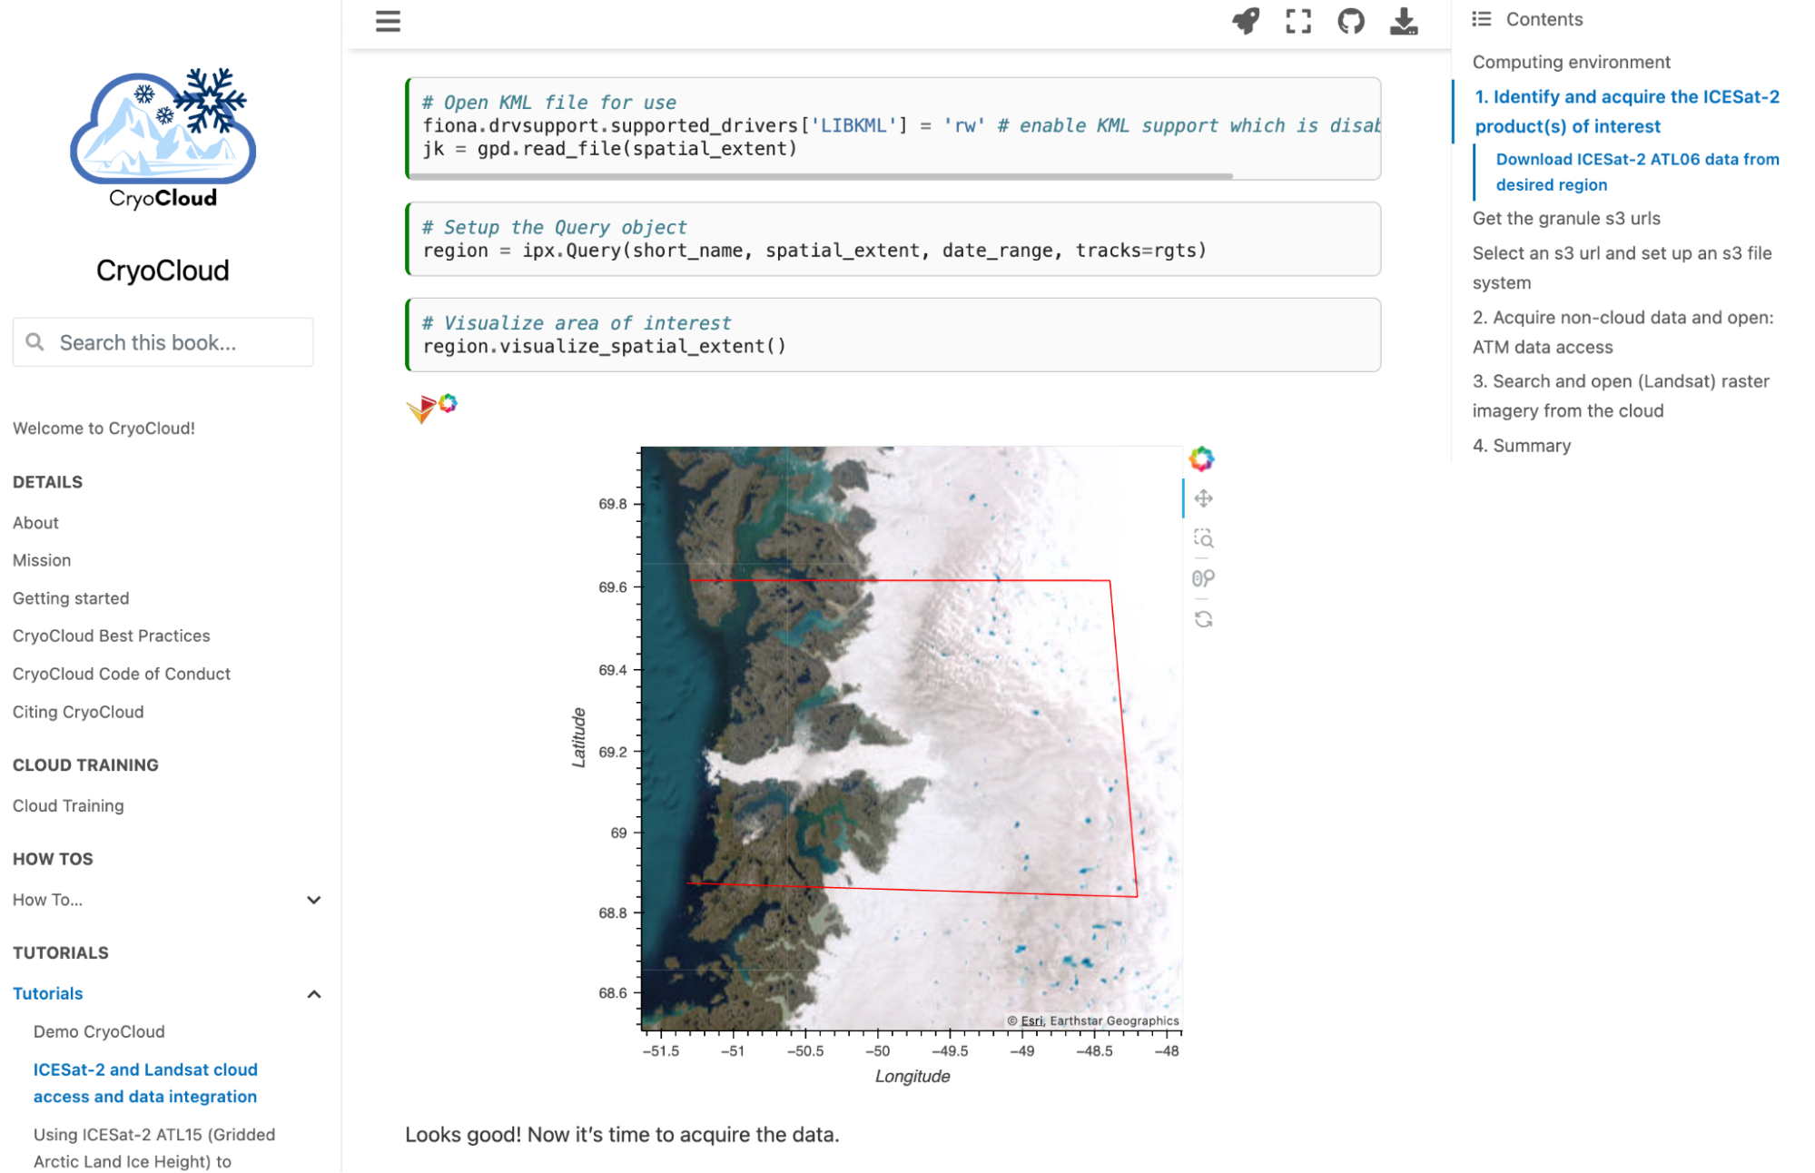Viewport: 1815px width, 1173px height.
Task: Reset the map view with the Reset tool
Action: 1203,619
